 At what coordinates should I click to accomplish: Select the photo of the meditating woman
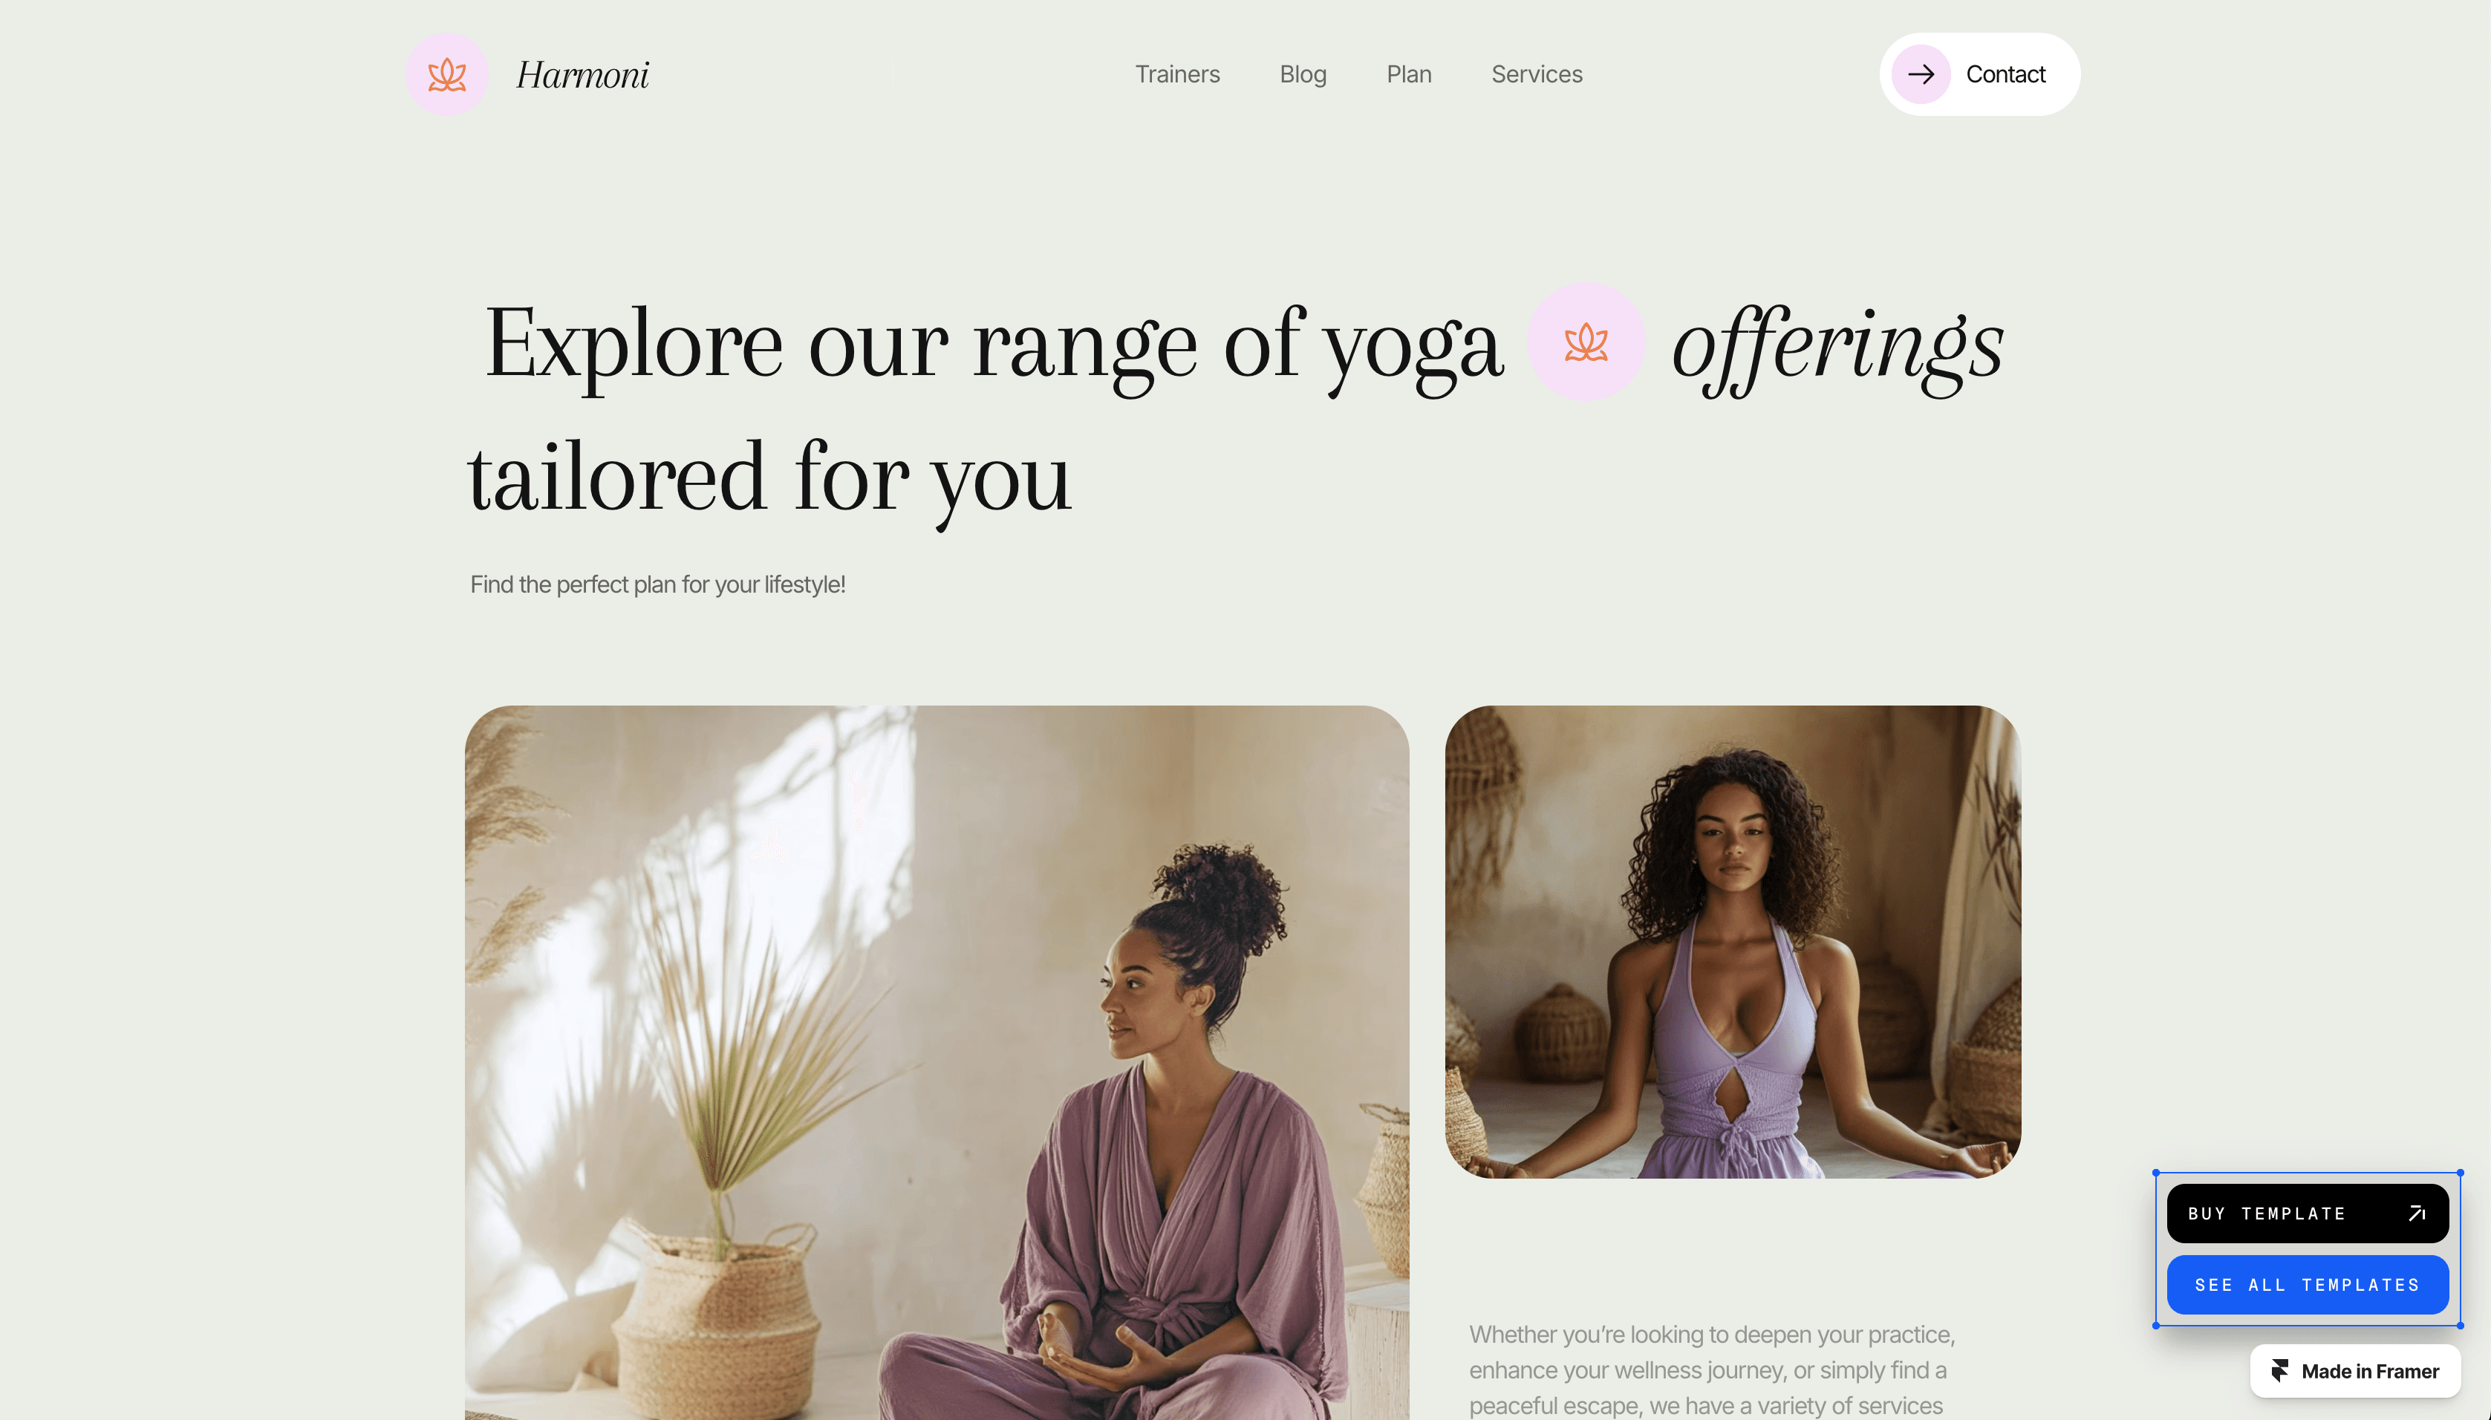(1732, 941)
